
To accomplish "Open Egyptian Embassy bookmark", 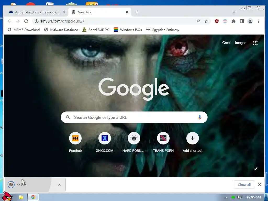I will point(163,30).
